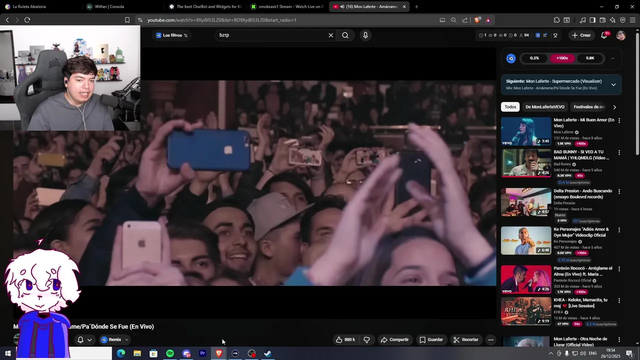Switch to 'La Ruleta Aleatoria' browser tab
The height and width of the screenshot is (360, 640).
(x=40, y=6)
